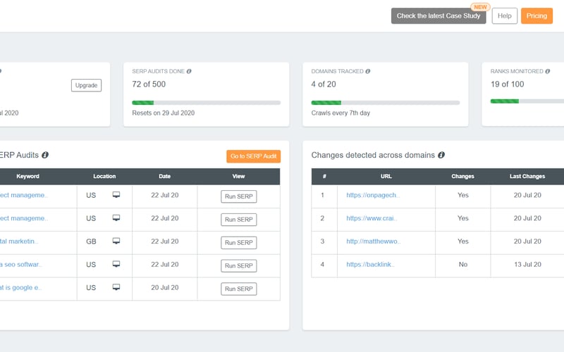564x352 pixels.
Task: Click the Help button
Action: (504, 15)
